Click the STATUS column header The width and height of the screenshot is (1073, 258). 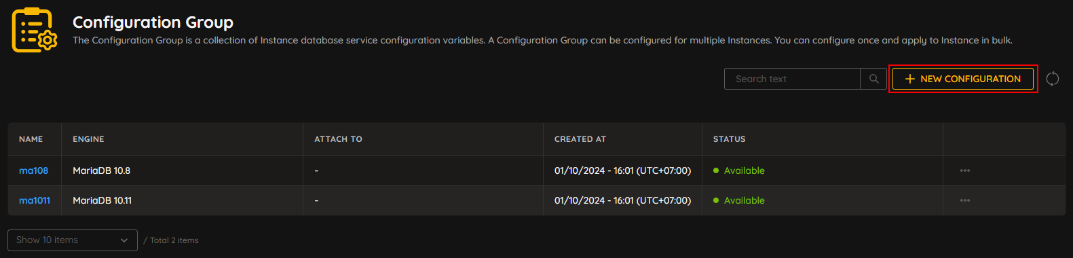pos(730,139)
